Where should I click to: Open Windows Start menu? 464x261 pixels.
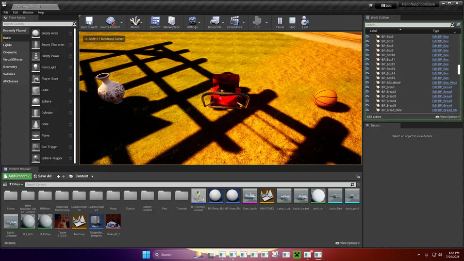pos(146,254)
